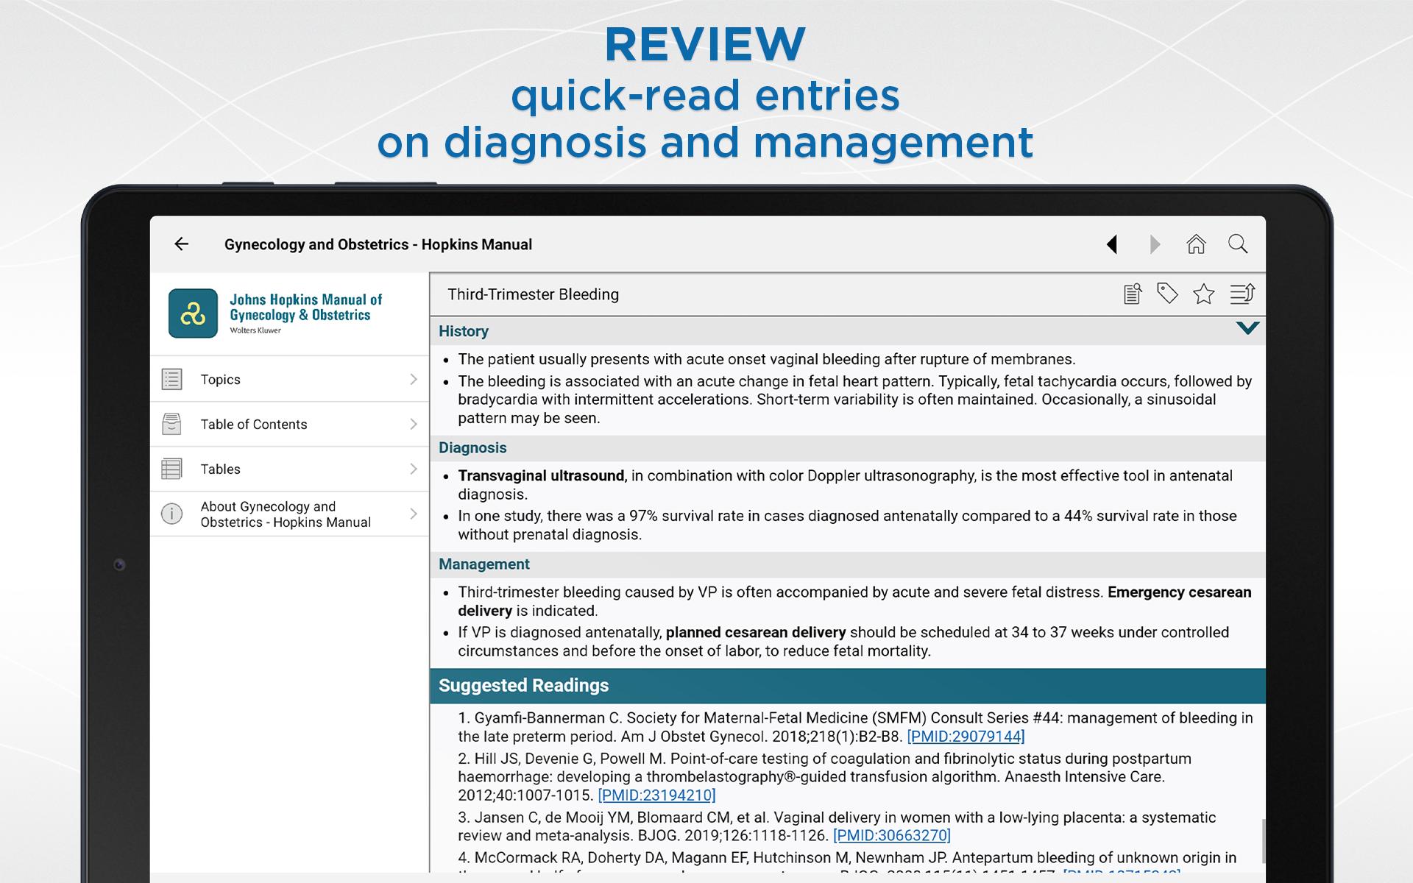This screenshot has height=883, width=1413.
Task: Open the home screen icon
Action: pos(1196,244)
